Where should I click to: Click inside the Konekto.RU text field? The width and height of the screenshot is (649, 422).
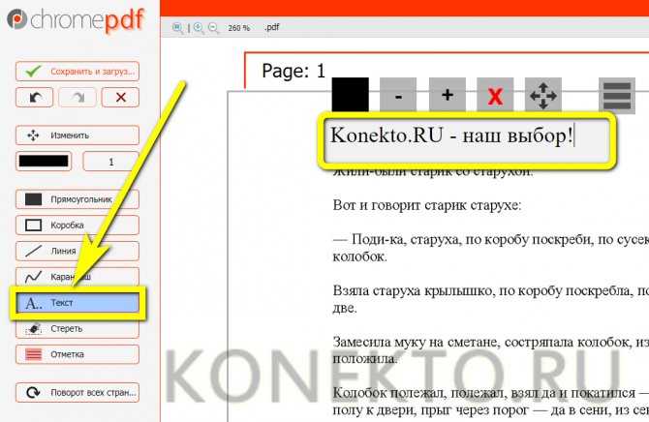(467, 140)
